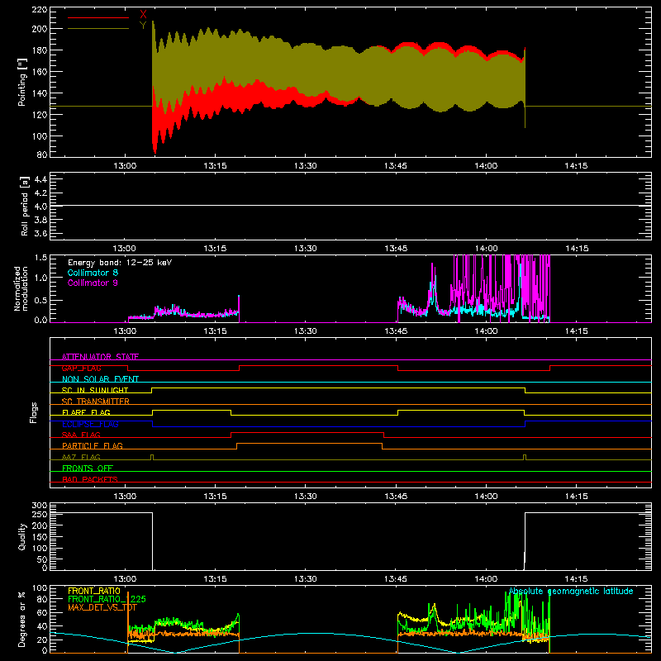Click the 1.5 tick on modulation axis

pos(40,258)
